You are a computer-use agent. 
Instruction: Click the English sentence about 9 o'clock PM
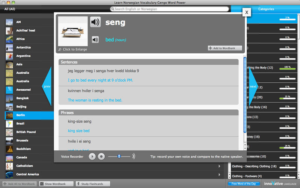pos(100,80)
